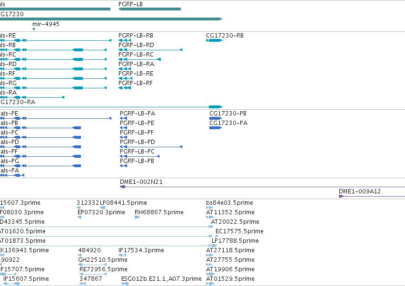Select the CG17230-RB transcript label

[225, 35]
